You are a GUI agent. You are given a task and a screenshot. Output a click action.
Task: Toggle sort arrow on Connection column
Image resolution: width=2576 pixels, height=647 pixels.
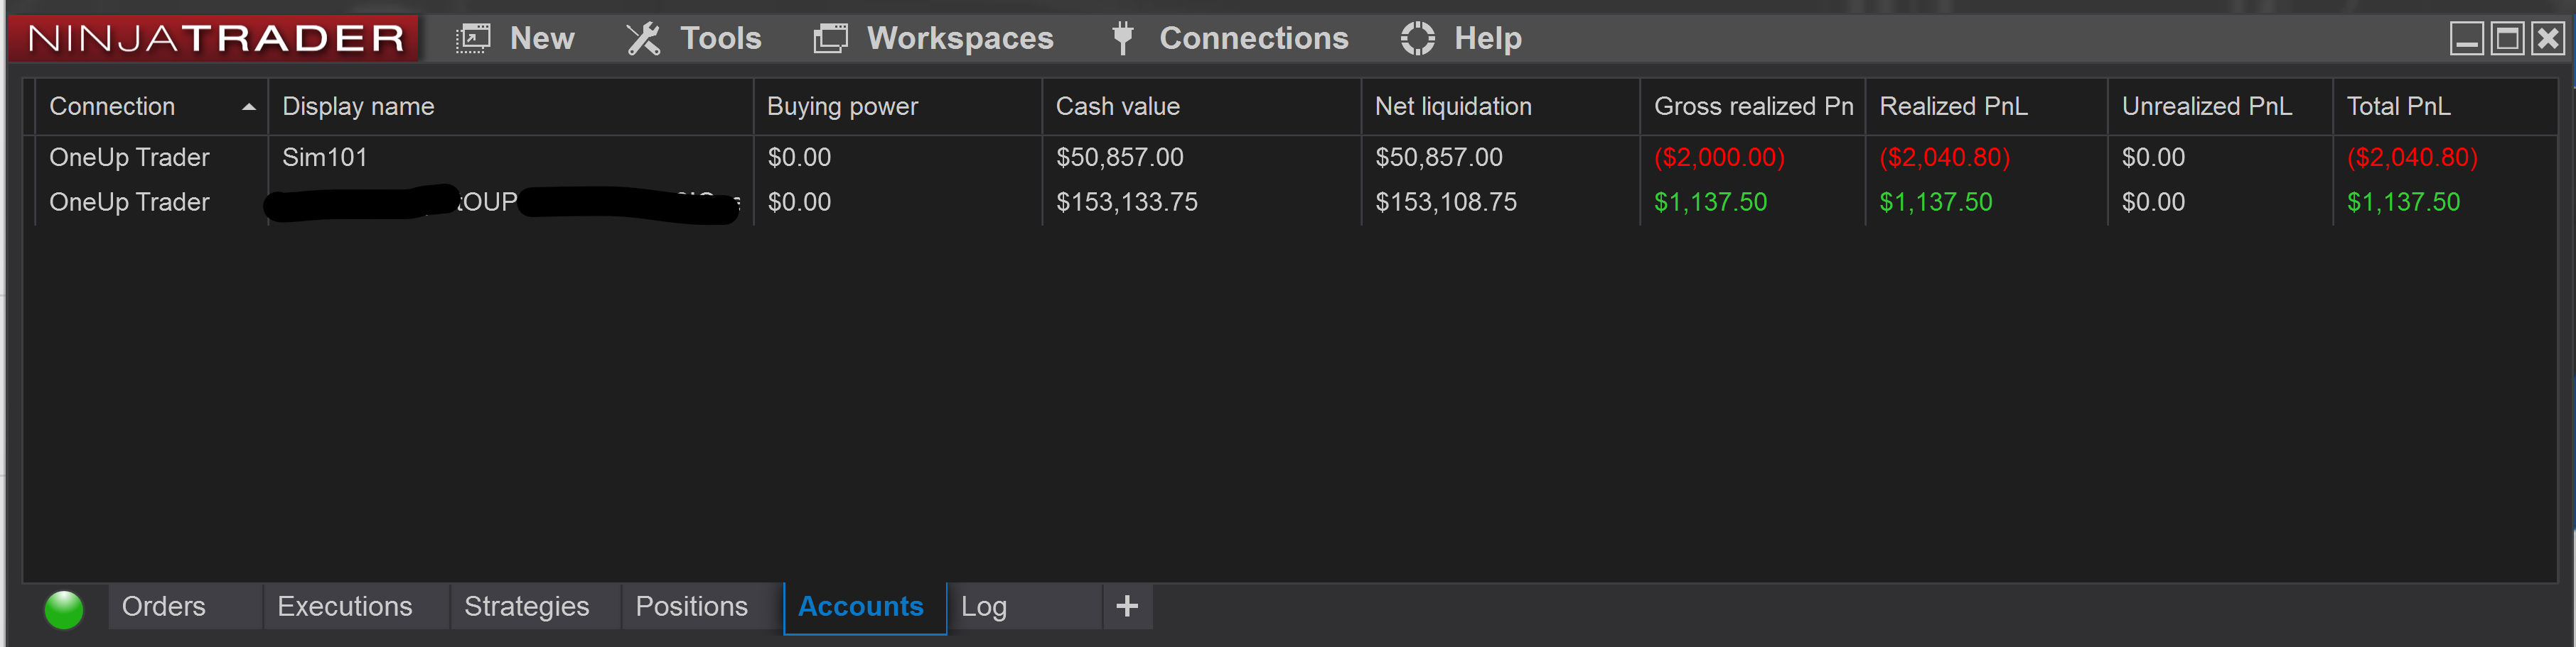tap(249, 107)
